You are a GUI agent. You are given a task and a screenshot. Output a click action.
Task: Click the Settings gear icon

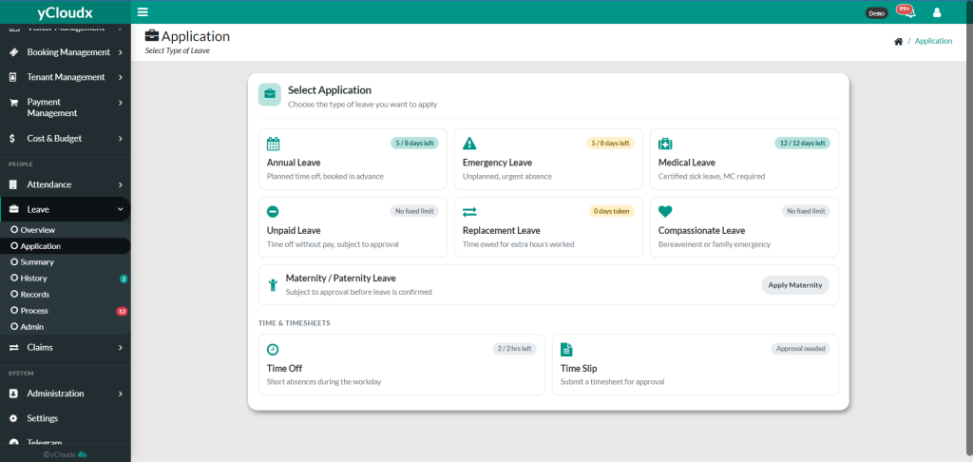tap(13, 418)
